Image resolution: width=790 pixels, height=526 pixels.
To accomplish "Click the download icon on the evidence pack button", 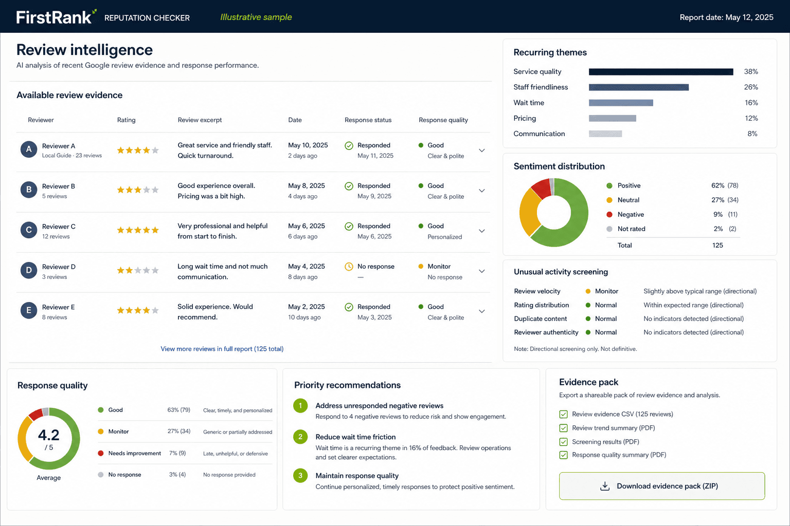I will tap(605, 486).
